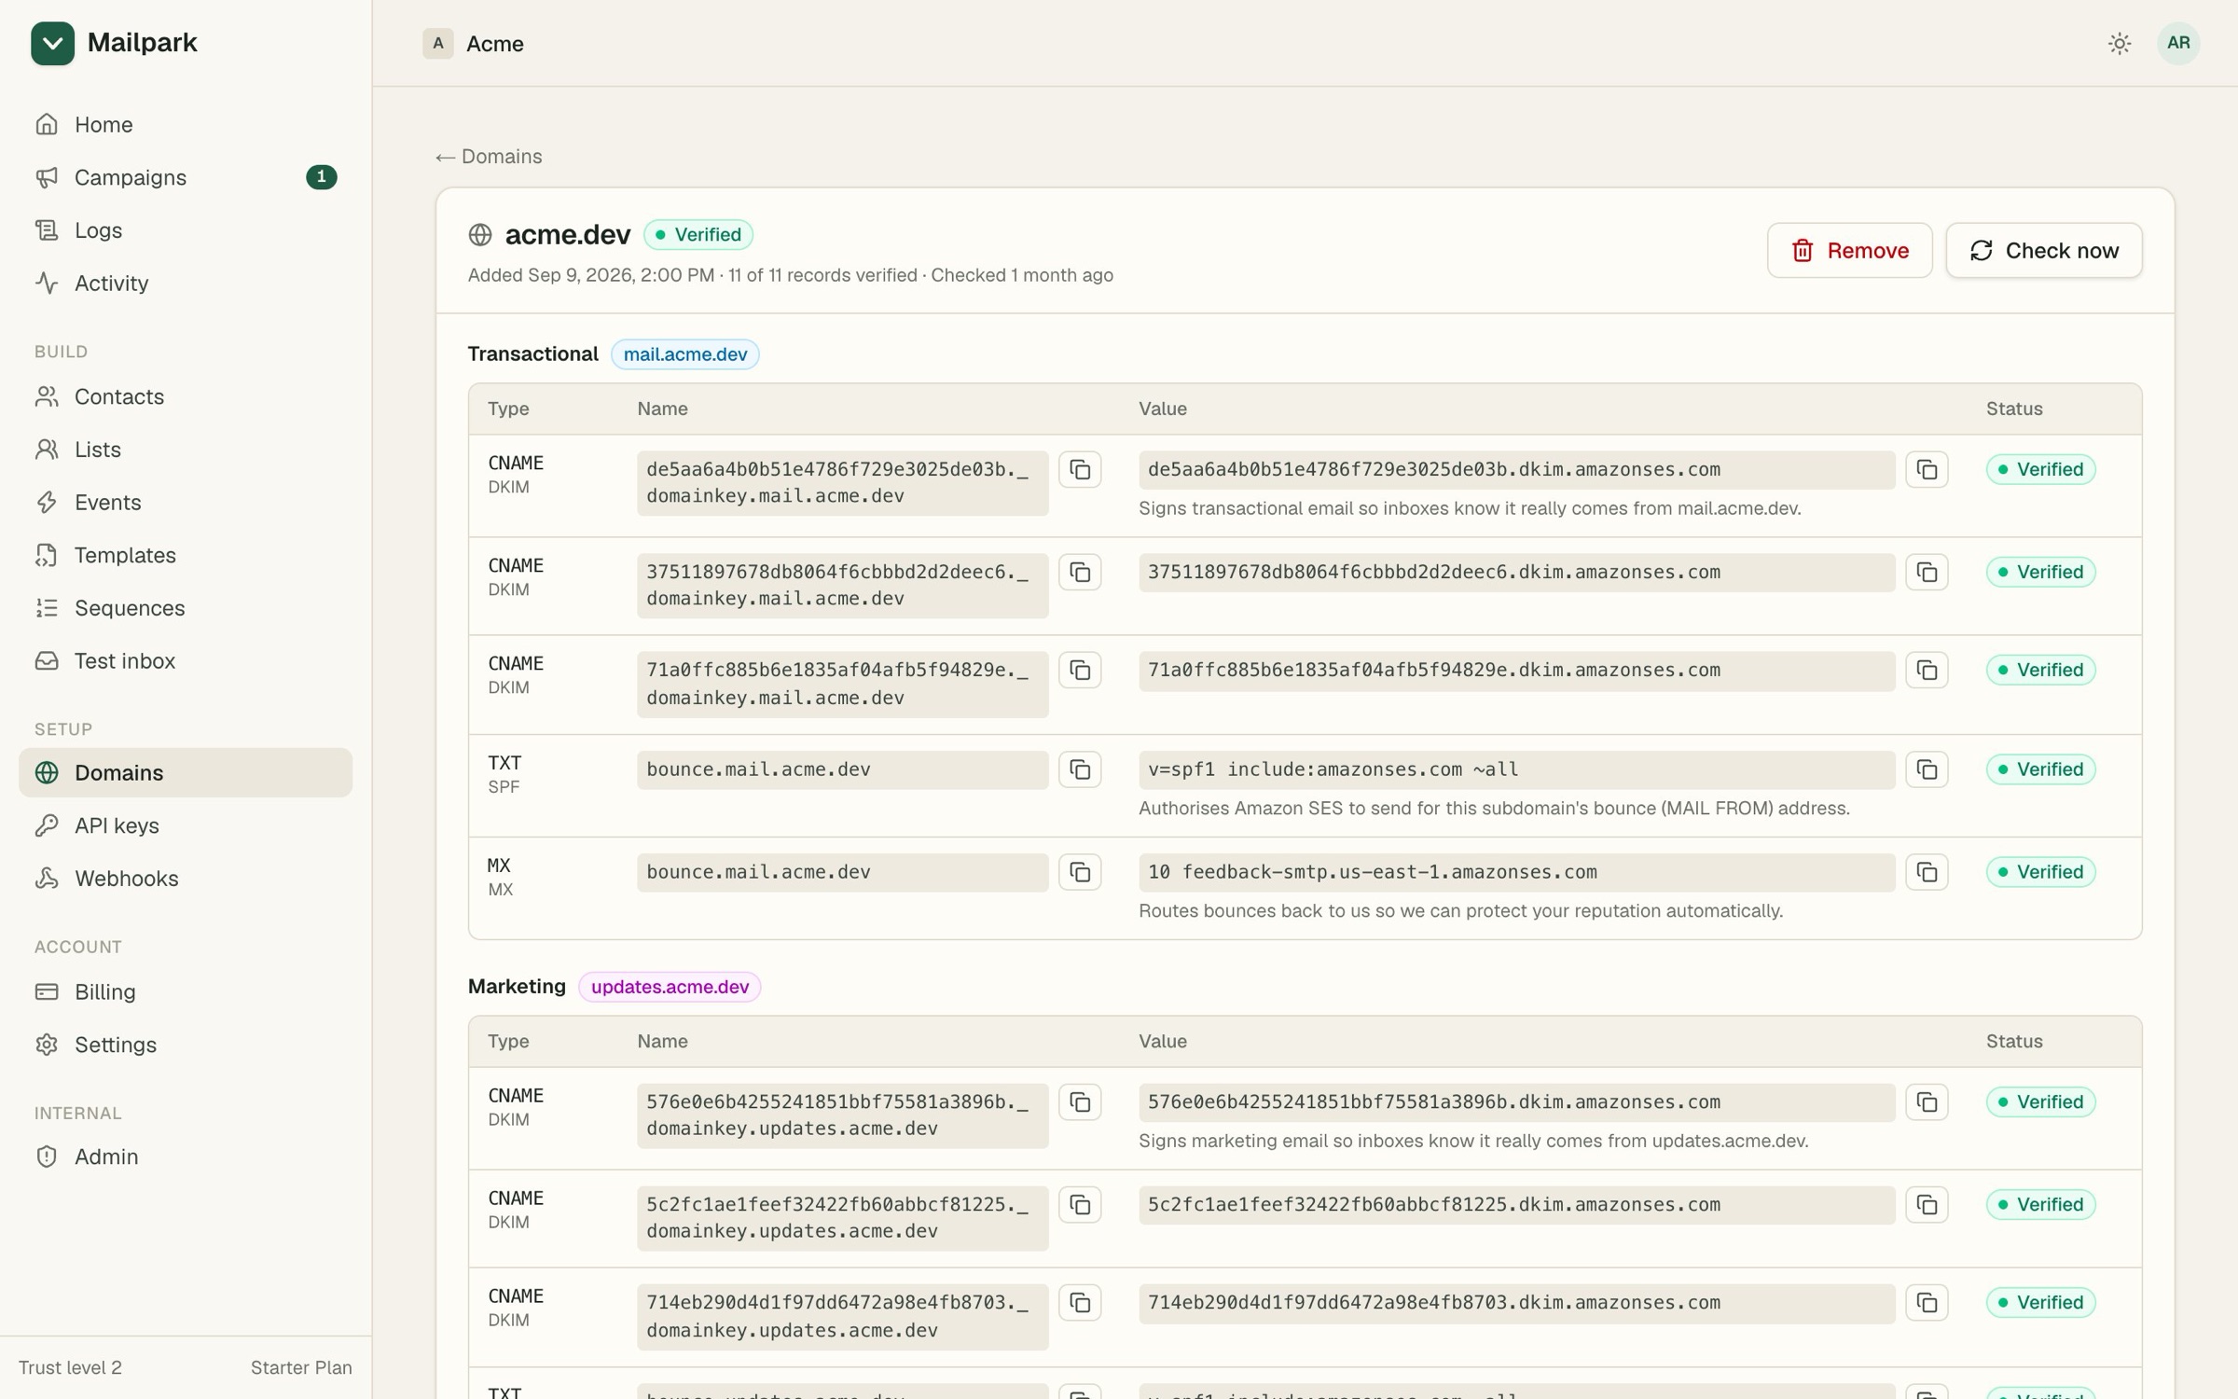Open Lists in the sidebar
Image resolution: width=2238 pixels, height=1399 pixels.
coord(186,450)
